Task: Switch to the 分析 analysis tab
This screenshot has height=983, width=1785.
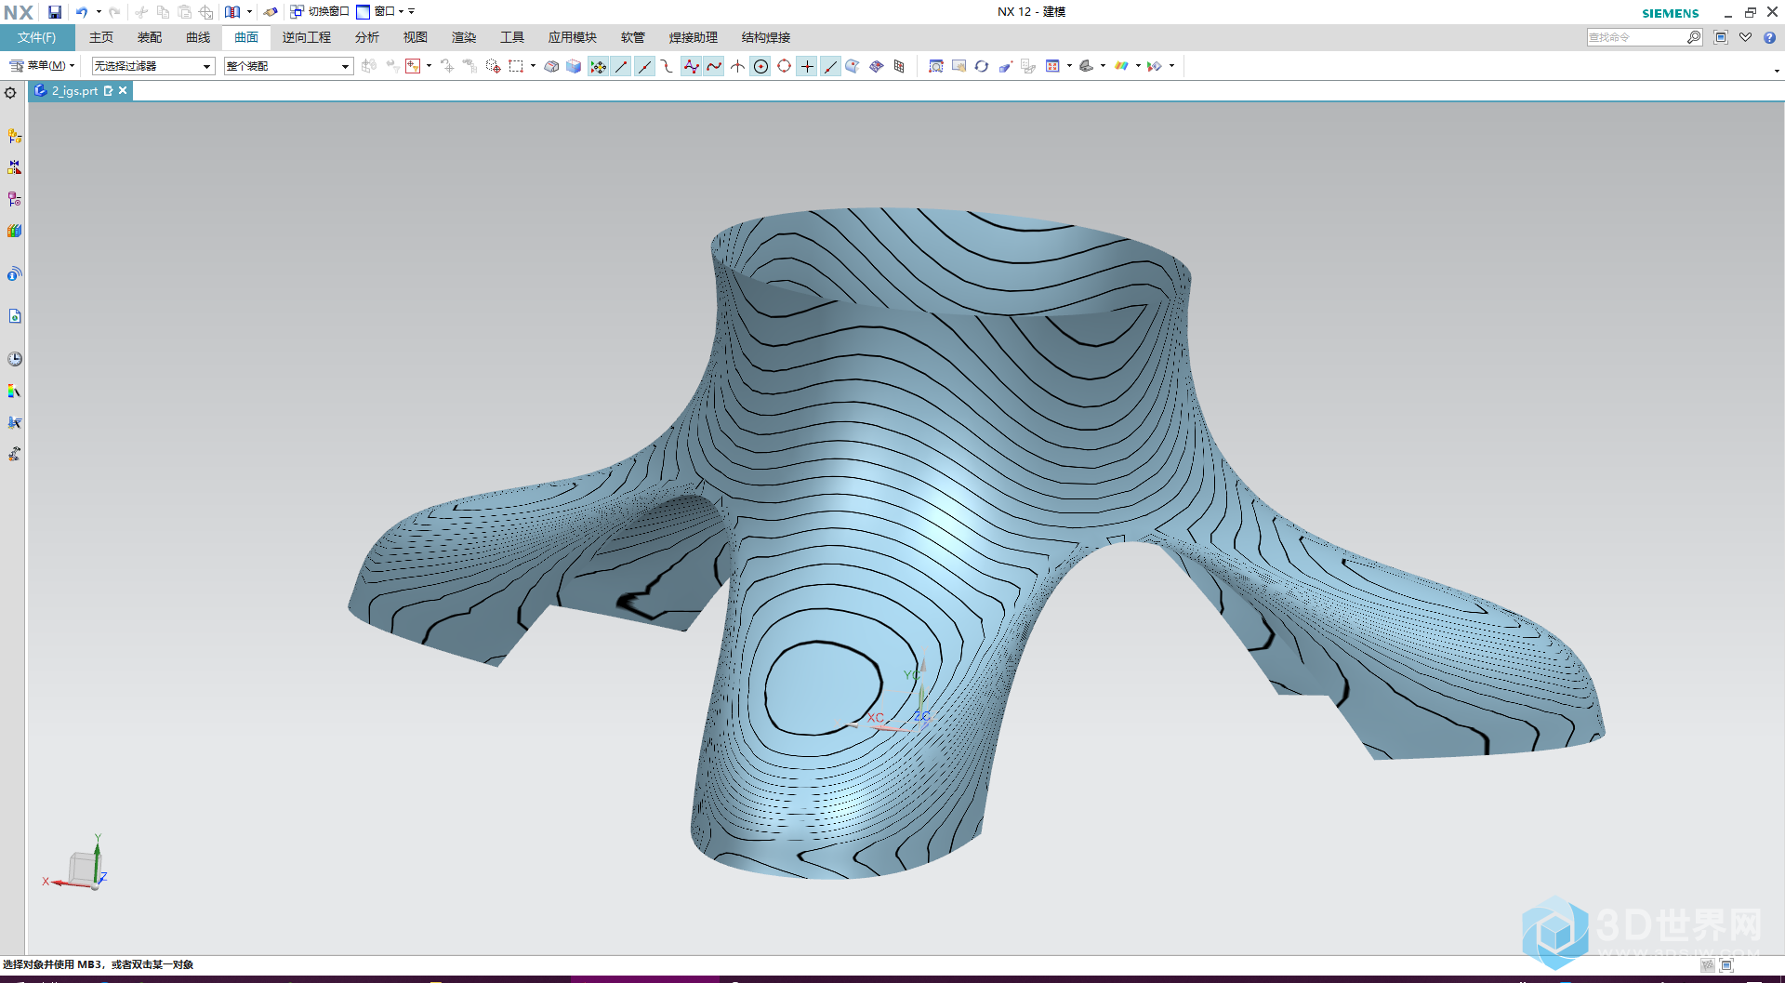Action: click(x=367, y=37)
